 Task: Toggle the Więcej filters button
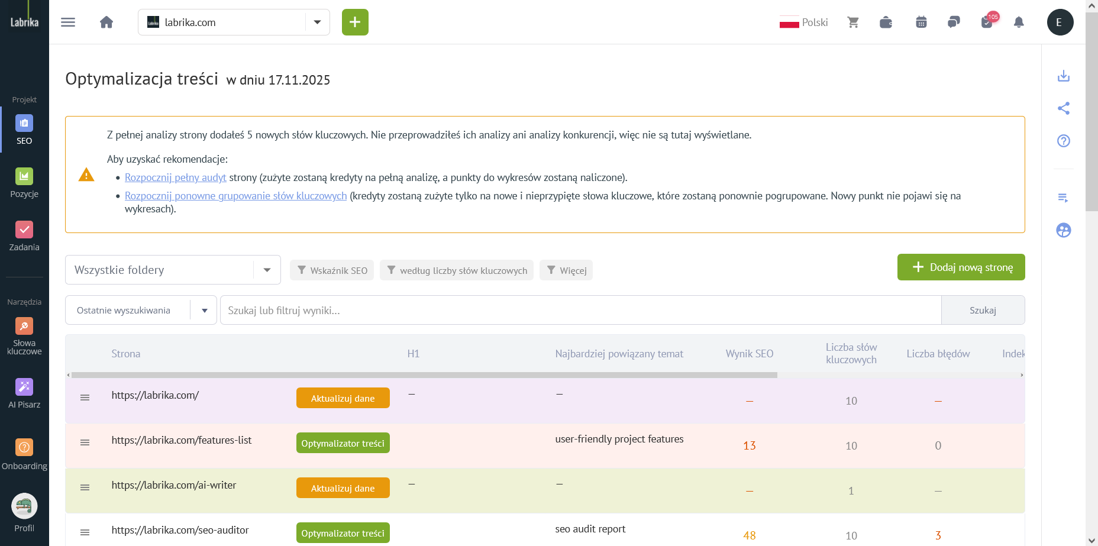[566, 270]
